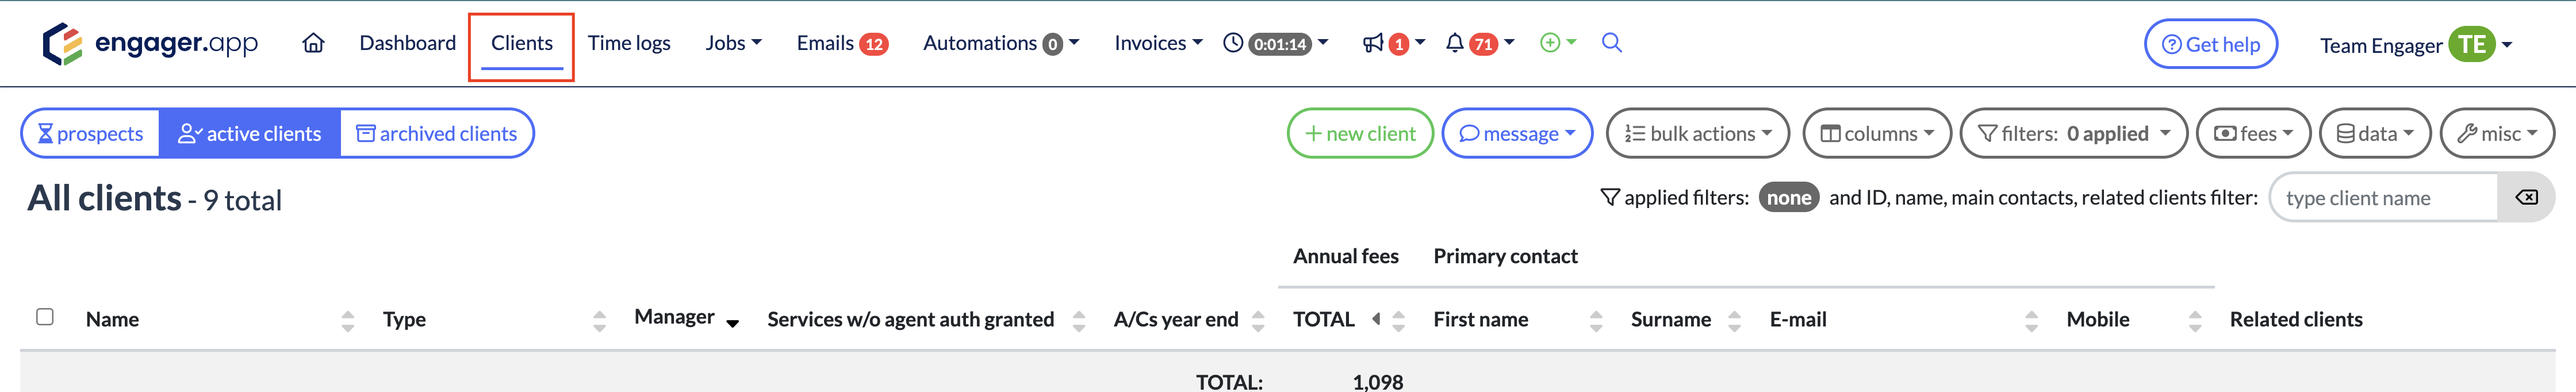Open the timer clock showing 0:01:14
Screen dimensions: 2576x392
(1274, 43)
